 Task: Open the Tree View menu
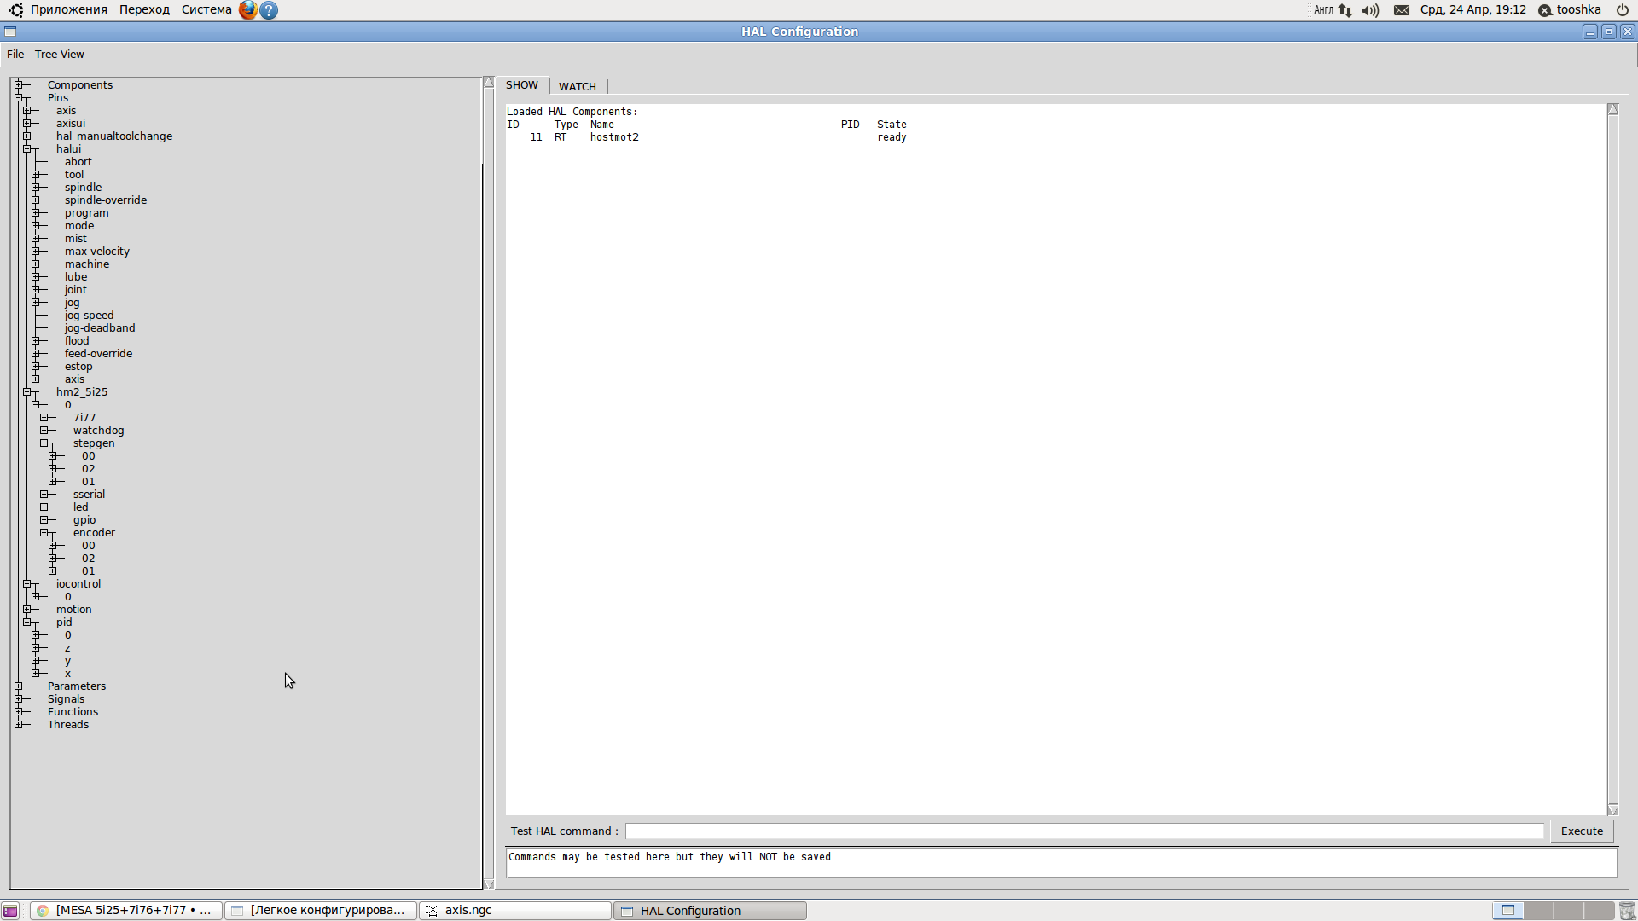pyautogui.click(x=59, y=55)
